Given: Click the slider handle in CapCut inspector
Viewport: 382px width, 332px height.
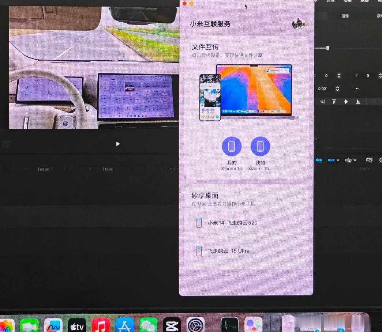Looking at the screenshot, I should click(x=328, y=48).
